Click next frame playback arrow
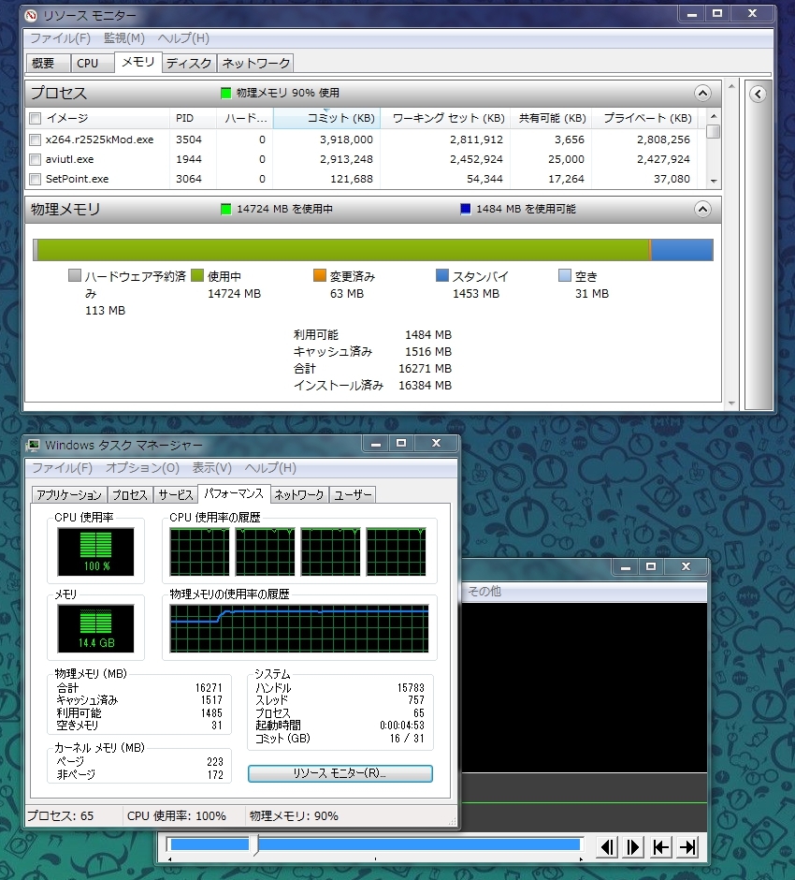Viewport: 795px width, 880px height. [x=633, y=847]
